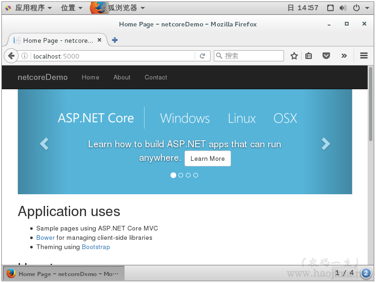This screenshot has width=376, height=283.
Task: Reload the localhost:5000 page
Action: click(203, 56)
